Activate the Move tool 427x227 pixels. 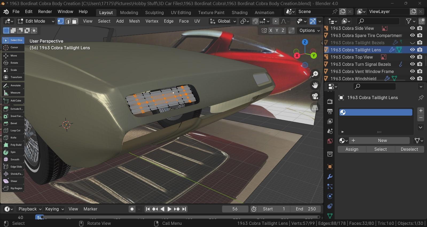coord(13,56)
